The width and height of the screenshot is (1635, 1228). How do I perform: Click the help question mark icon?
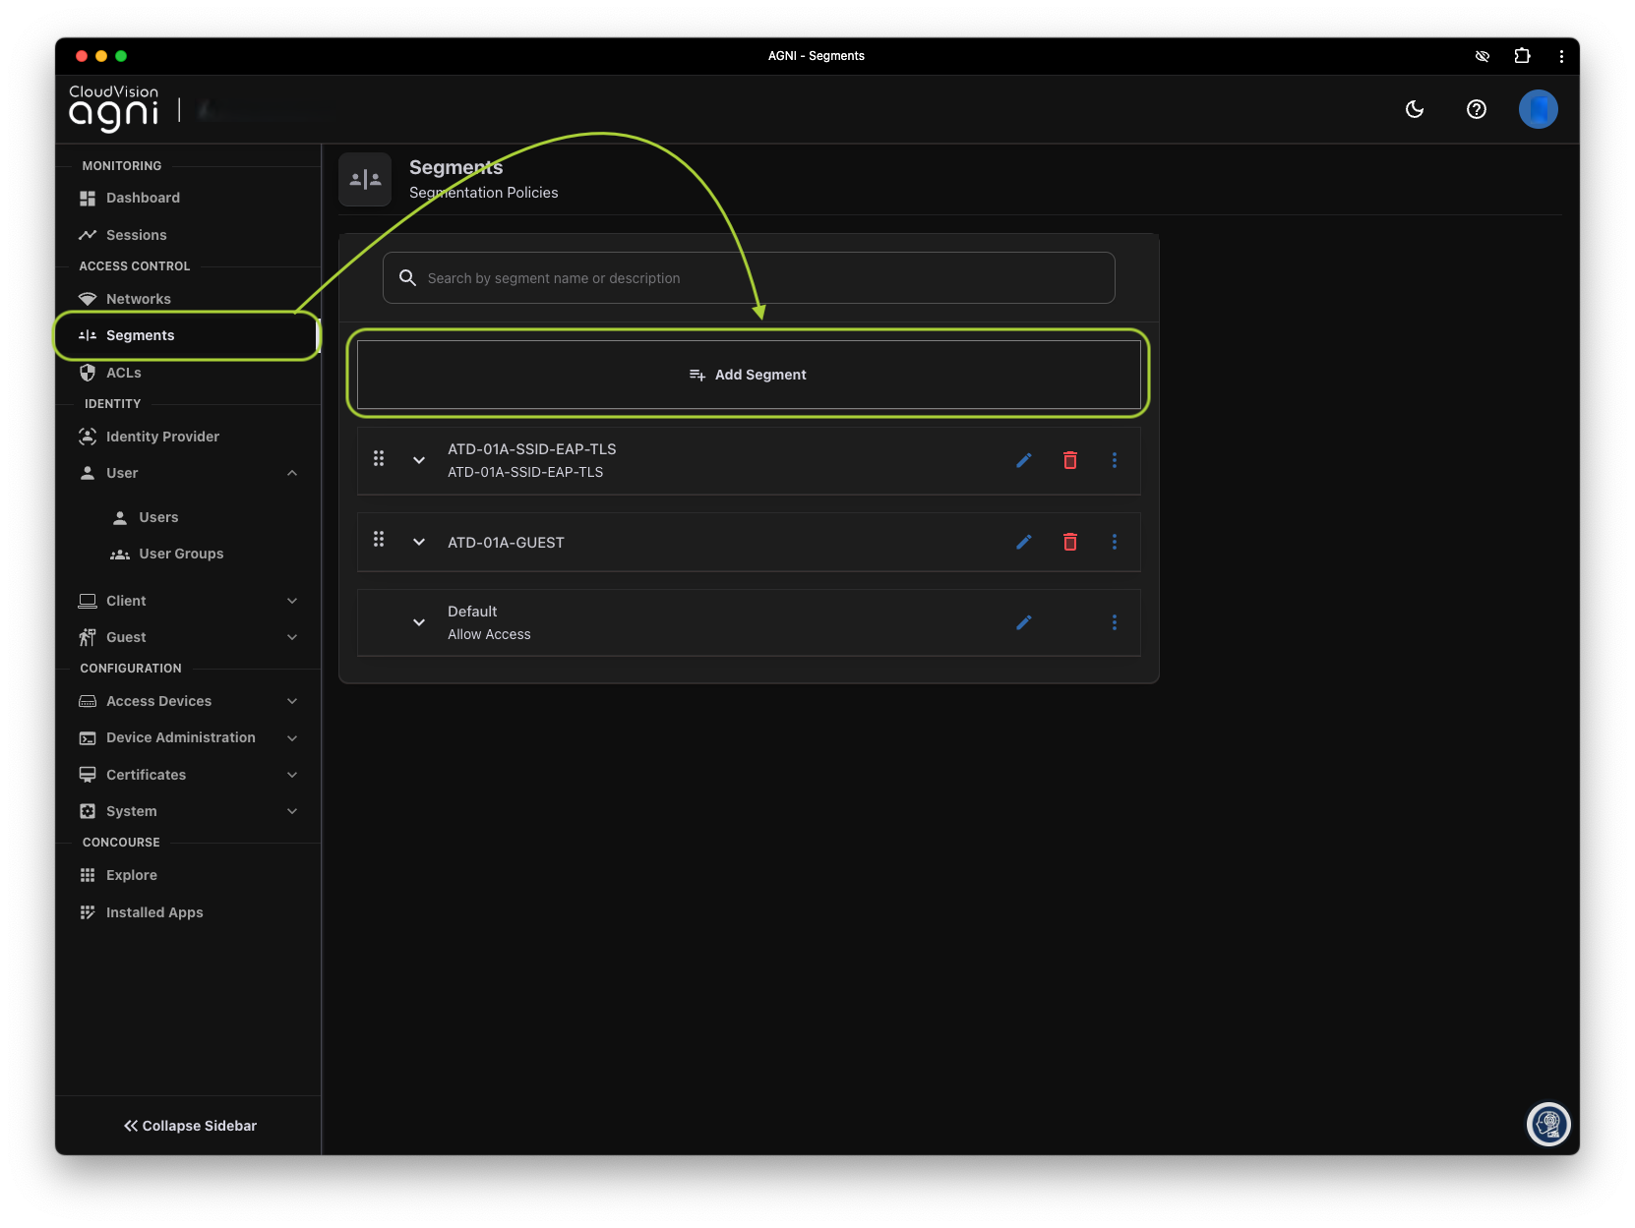(1476, 109)
